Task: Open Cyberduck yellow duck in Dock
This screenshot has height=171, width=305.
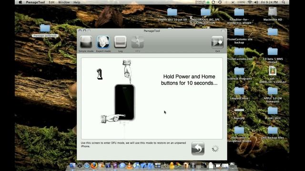Action: point(172,165)
